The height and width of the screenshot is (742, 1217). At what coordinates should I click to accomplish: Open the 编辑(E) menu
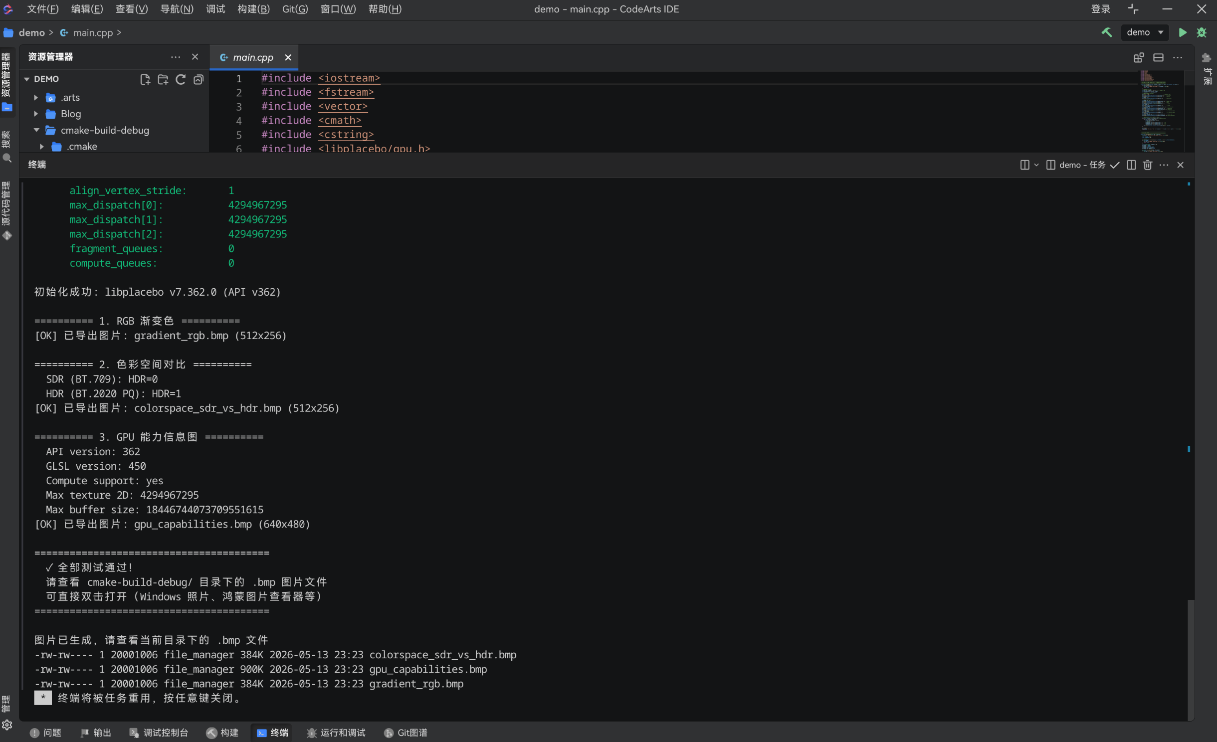87,9
